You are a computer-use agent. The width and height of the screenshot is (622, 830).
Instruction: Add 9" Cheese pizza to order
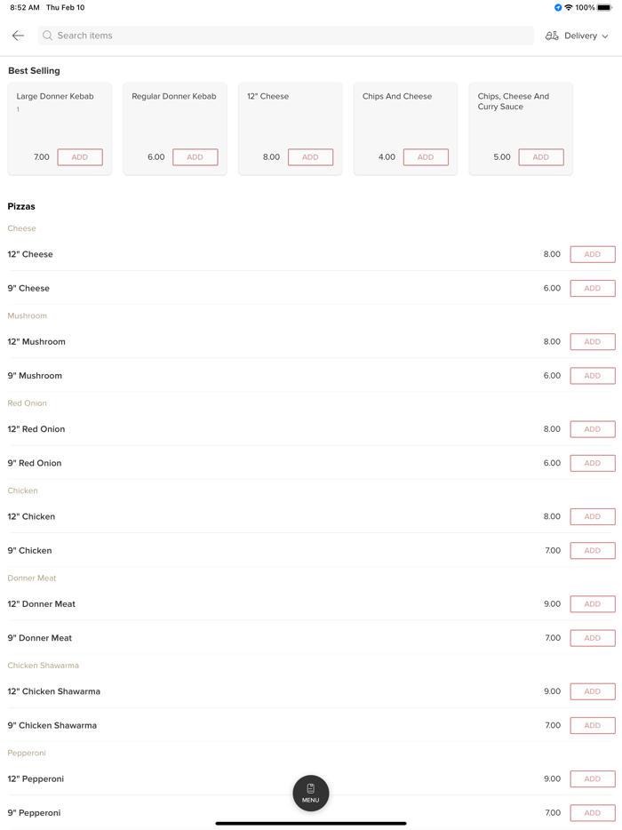(593, 289)
